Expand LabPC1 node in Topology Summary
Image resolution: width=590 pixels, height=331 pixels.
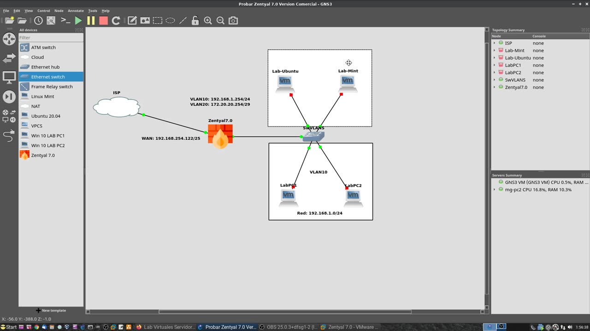pyautogui.click(x=494, y=65)
